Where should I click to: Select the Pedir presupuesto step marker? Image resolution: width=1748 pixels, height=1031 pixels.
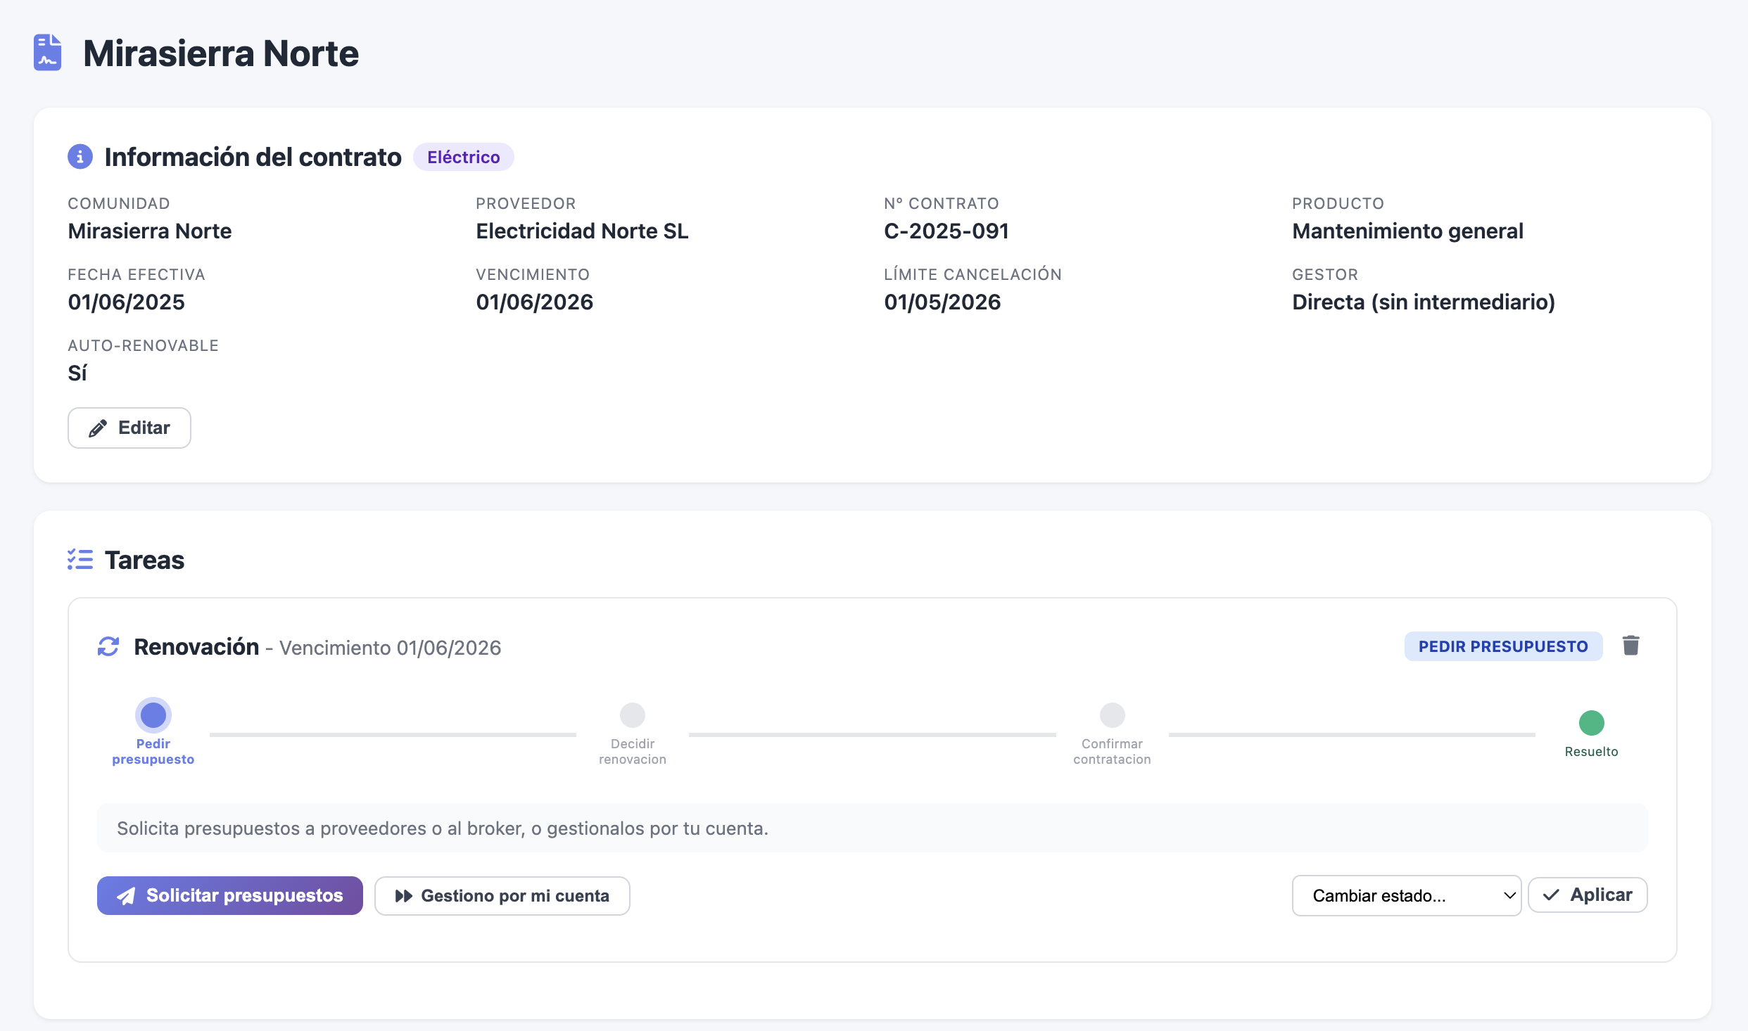point(153,715)
